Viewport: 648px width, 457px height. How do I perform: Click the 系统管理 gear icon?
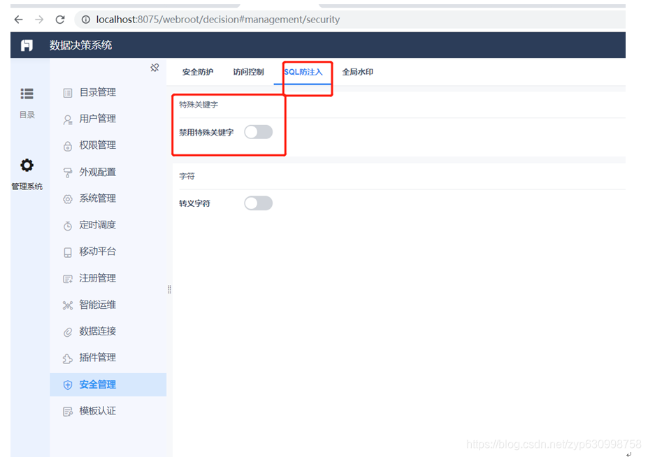(68, 199)
